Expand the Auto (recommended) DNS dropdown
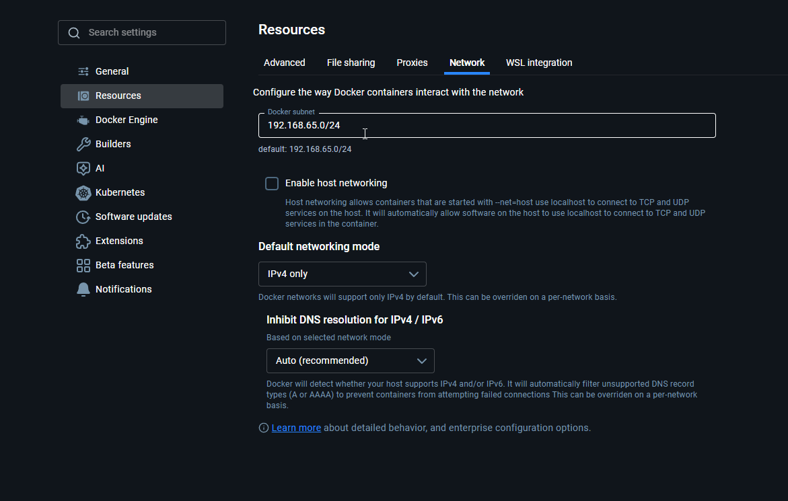Viewport: 788px width, 501px height. tap(350, 360)
